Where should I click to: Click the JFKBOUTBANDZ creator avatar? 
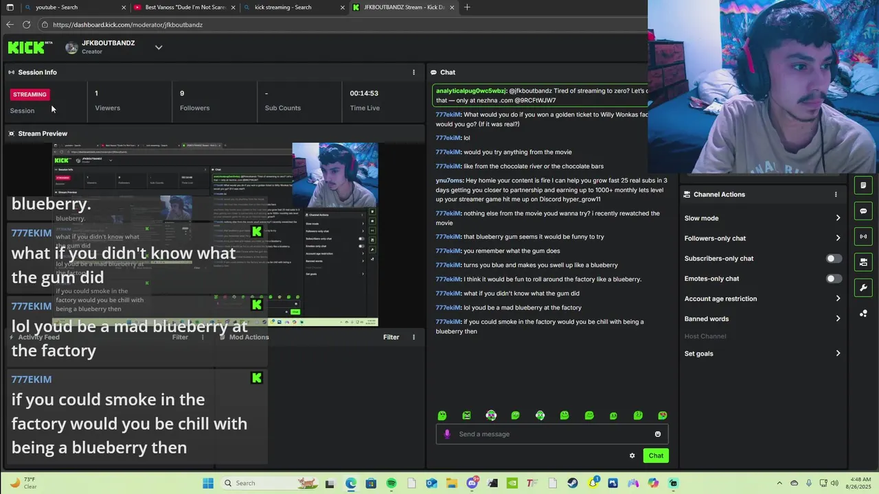tap(71, 47)
